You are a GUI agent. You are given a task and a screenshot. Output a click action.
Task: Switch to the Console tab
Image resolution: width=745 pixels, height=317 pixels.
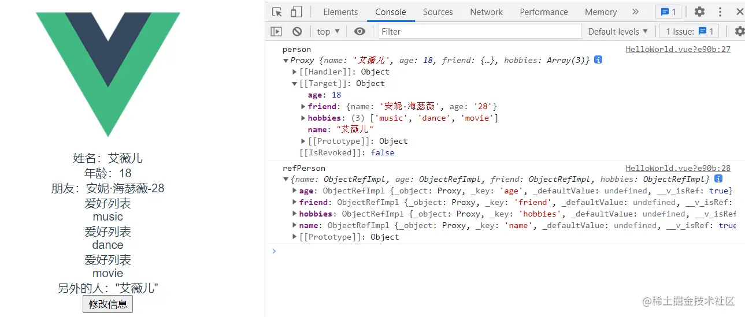click(390, 12)
